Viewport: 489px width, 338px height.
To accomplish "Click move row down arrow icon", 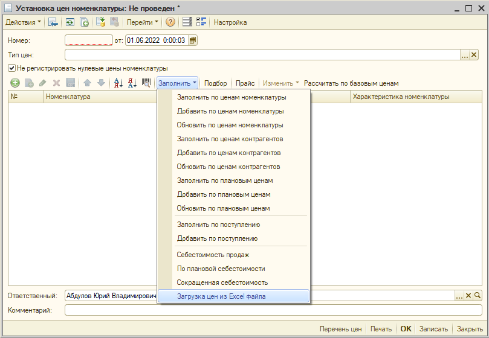I will [x=101, y=83].
